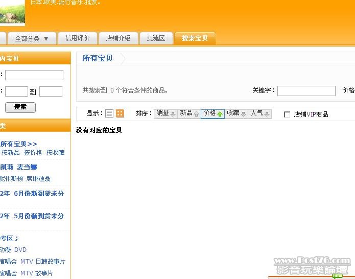
Task: Open the 所有宝贝>> sidebar link
Action: click(18, 144)
